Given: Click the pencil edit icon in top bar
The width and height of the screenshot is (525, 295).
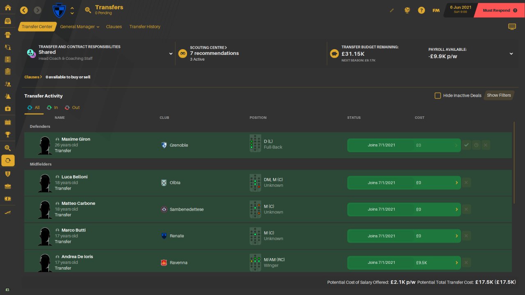Looking at the screenshot, I should coord(392,10).
